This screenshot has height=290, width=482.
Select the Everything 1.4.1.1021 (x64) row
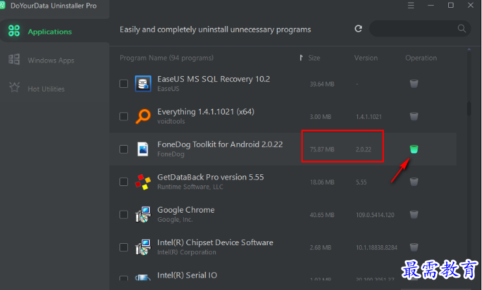(x=283, y=116)
